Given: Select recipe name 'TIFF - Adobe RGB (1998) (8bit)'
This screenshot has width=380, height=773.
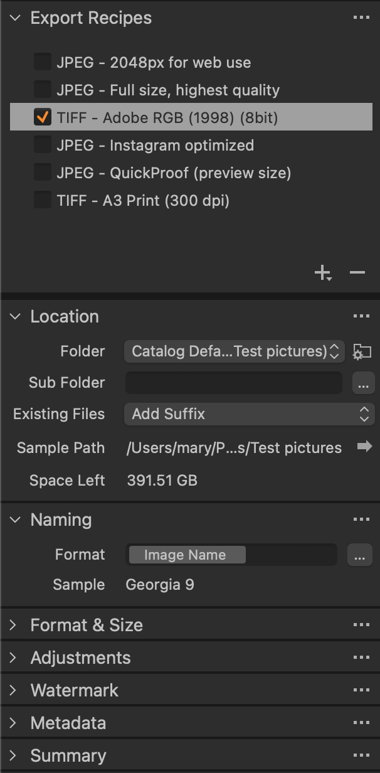Looking at the screenshot, I should click(x=167, y=117).
